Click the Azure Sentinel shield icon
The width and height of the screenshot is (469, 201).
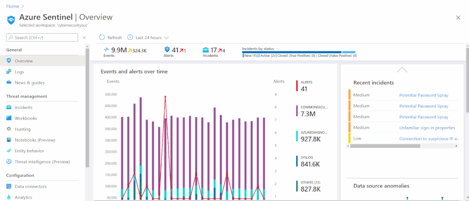point(11,20)
